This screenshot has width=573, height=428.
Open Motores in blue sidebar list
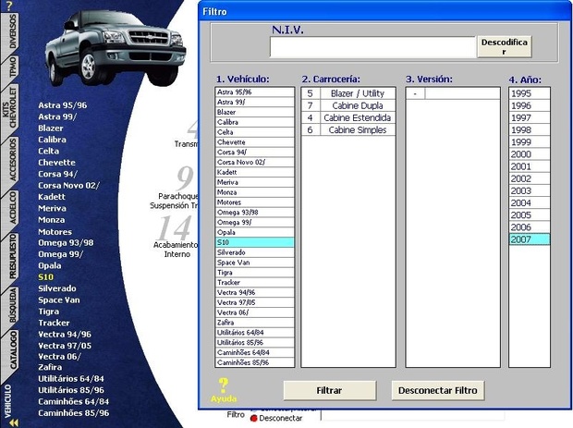[55, 232]
